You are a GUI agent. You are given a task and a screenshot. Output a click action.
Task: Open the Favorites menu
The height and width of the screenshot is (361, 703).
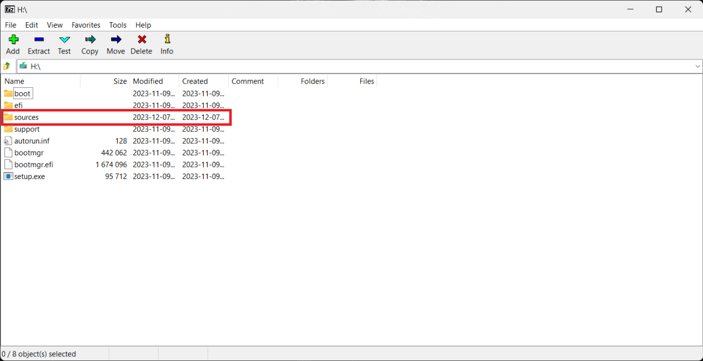86,25
